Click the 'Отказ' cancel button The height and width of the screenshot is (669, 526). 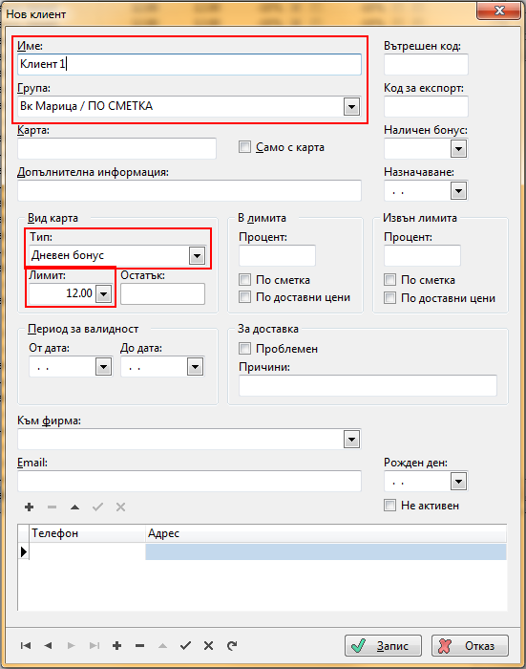point(471,646)
